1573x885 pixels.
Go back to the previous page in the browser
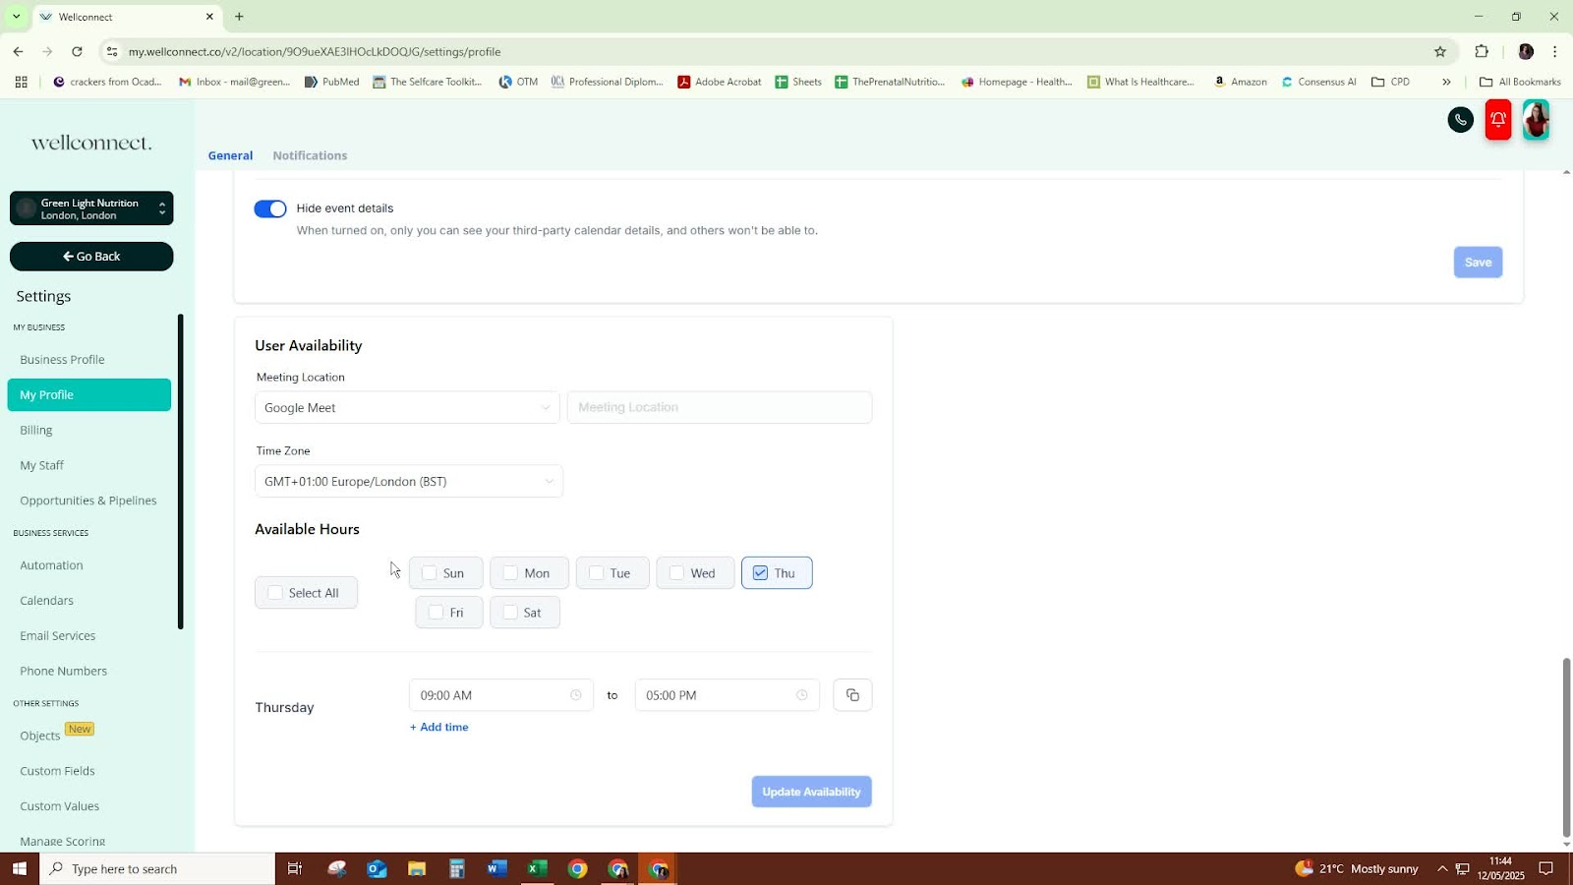click(x=19, y=51)
